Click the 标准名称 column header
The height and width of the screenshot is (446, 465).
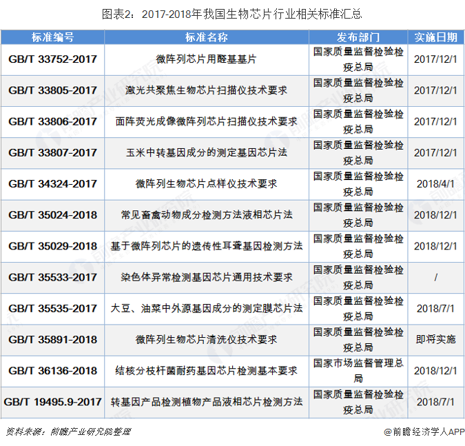(206, 37)
